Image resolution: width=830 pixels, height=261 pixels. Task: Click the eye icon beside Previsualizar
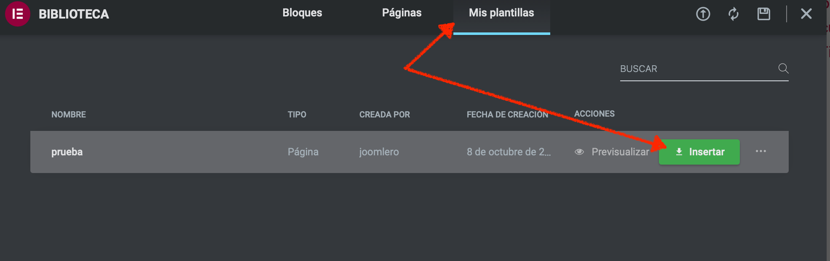click(x=579, y=152)
